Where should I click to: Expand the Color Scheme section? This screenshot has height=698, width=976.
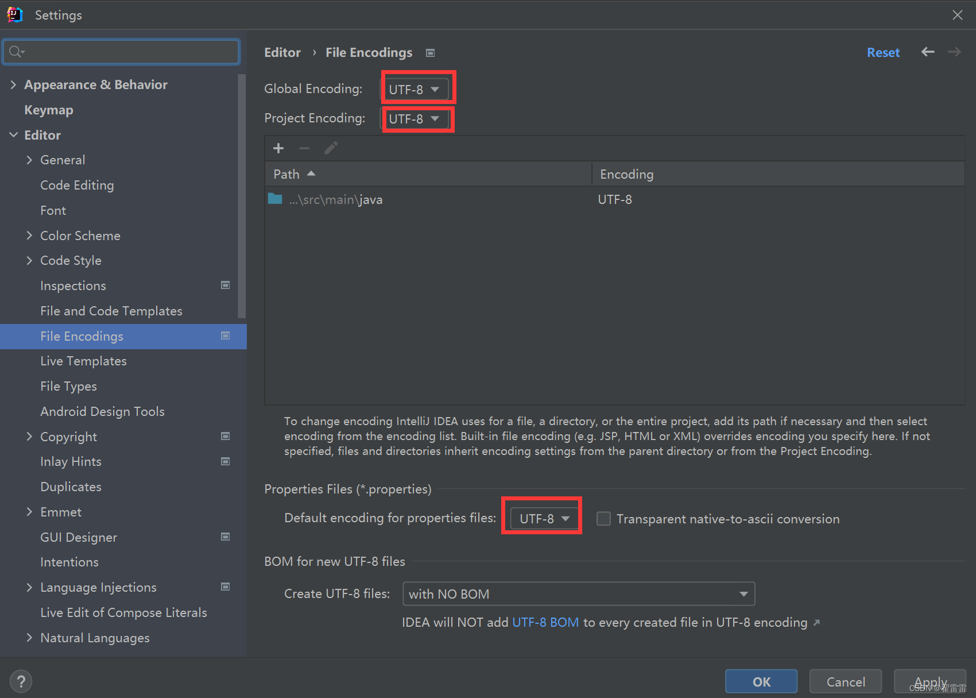click(29, 235)
